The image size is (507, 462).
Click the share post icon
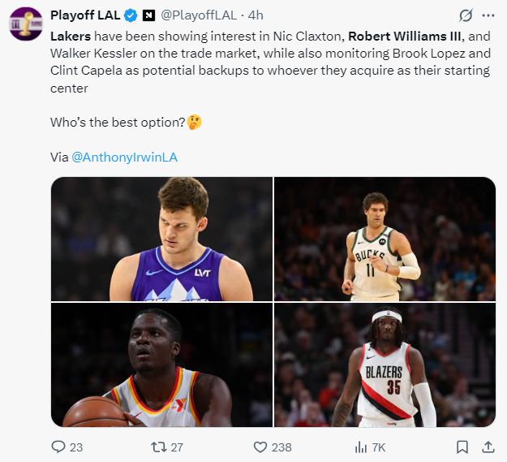pos(488,447)
